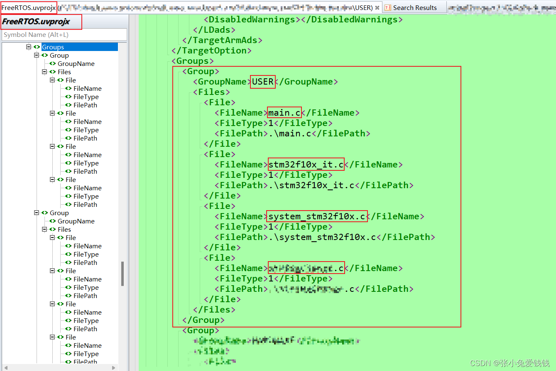The height and width of the screenshot is (371, 556).
Task: Click the main.c FileName value
Action: click(285, 113)
